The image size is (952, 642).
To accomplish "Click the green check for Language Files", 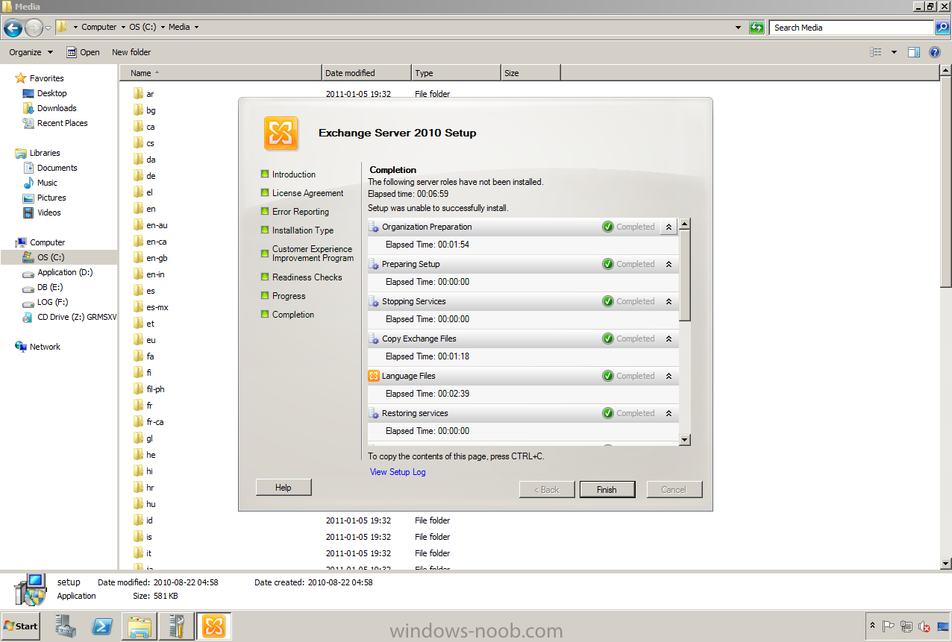I will point(608,376).
